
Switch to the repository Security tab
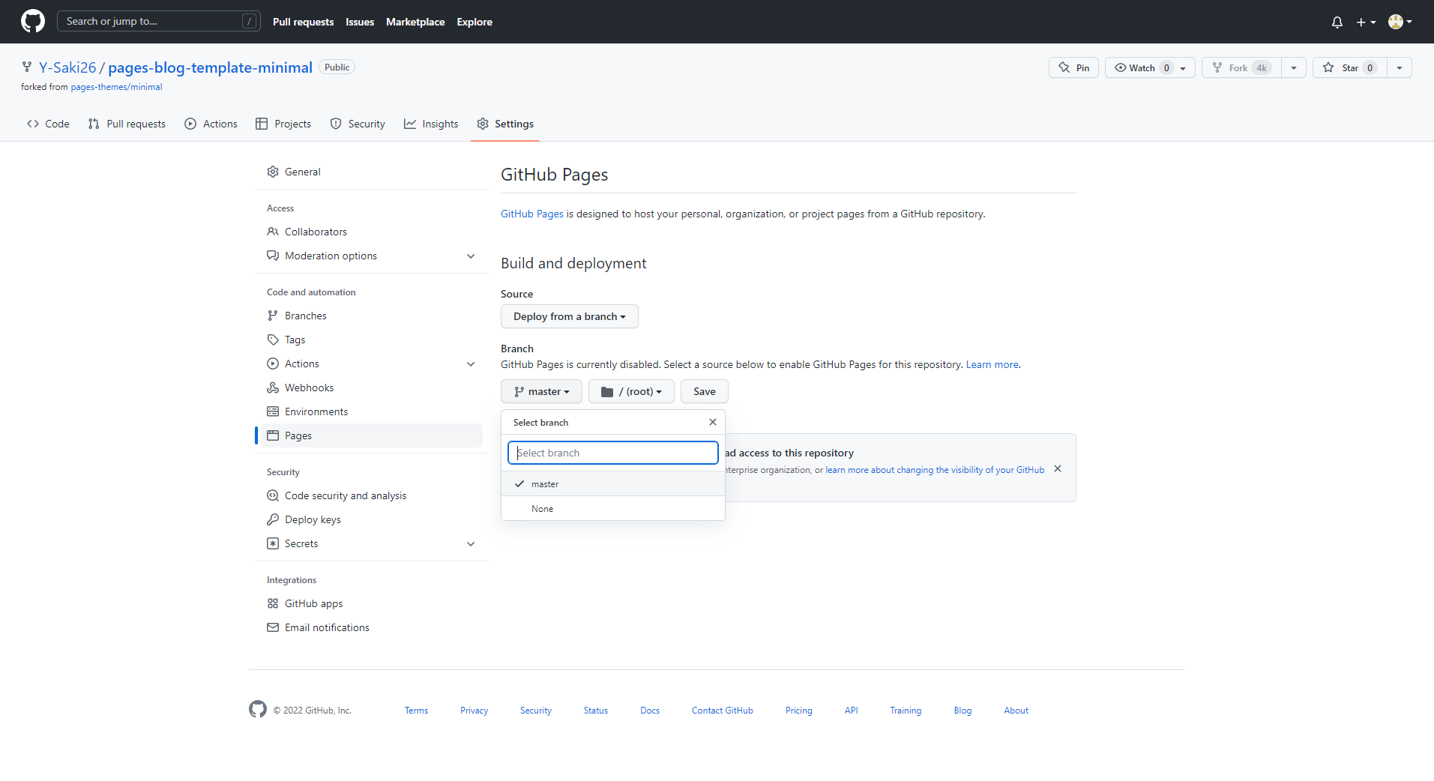[358, 124]
